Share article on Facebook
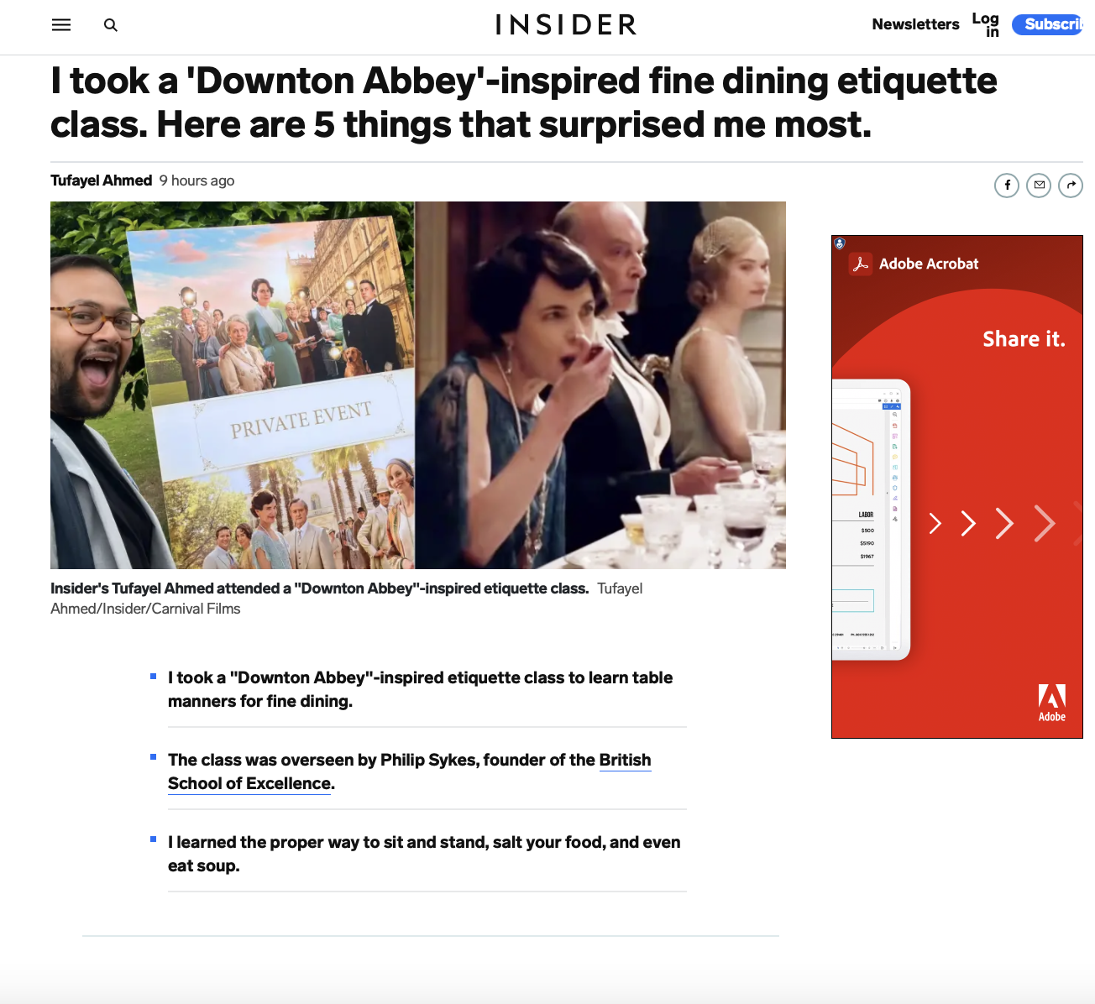The height and width of the screenshot is (1004, 1095). click(1007, 186)
